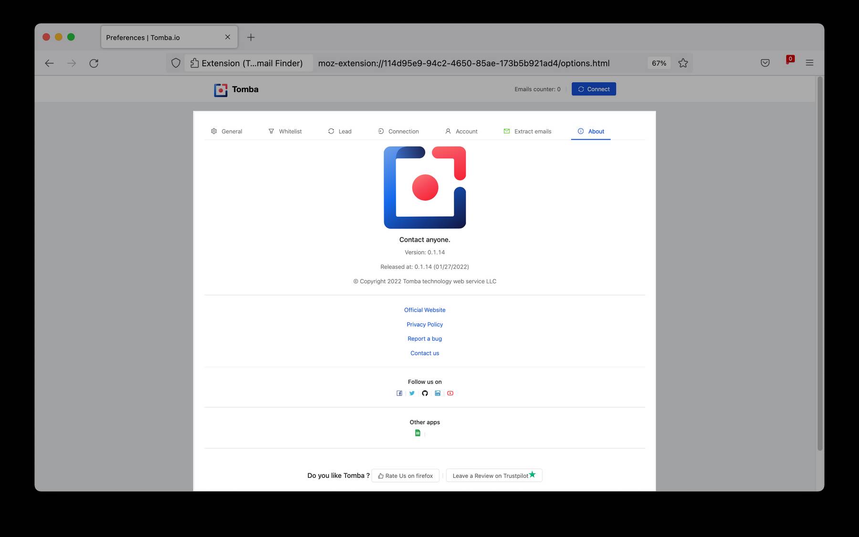Click the tracking protection shield icon

[176, 63]
